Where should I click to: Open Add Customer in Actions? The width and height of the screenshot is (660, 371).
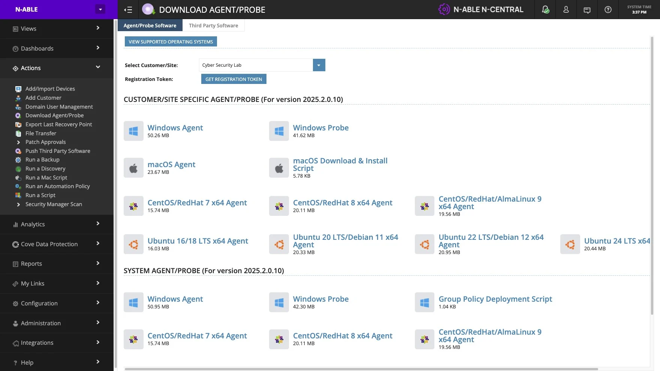tap(43, 98)
